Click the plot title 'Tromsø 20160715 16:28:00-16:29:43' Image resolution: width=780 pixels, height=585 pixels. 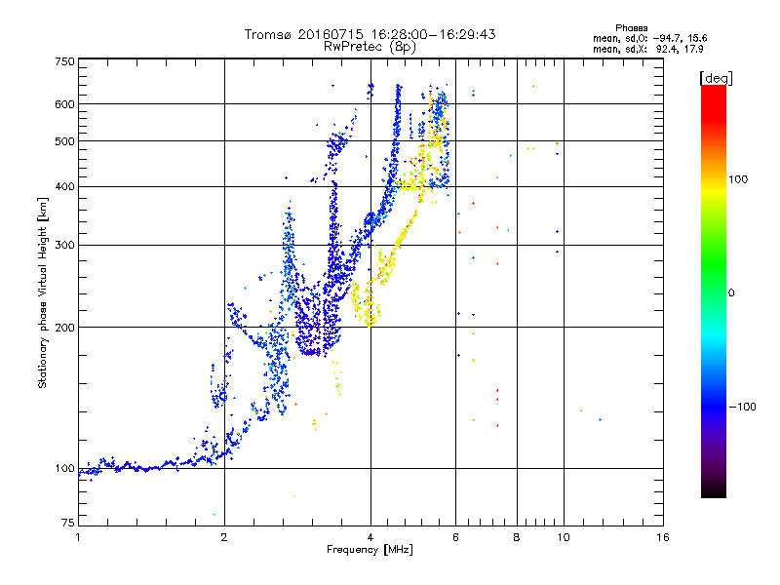click(x=370, y=34)
